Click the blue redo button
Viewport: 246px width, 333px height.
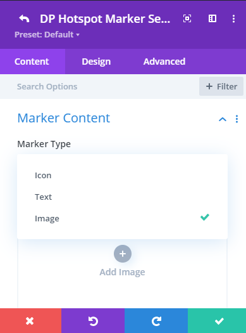[x=156, y=321]
